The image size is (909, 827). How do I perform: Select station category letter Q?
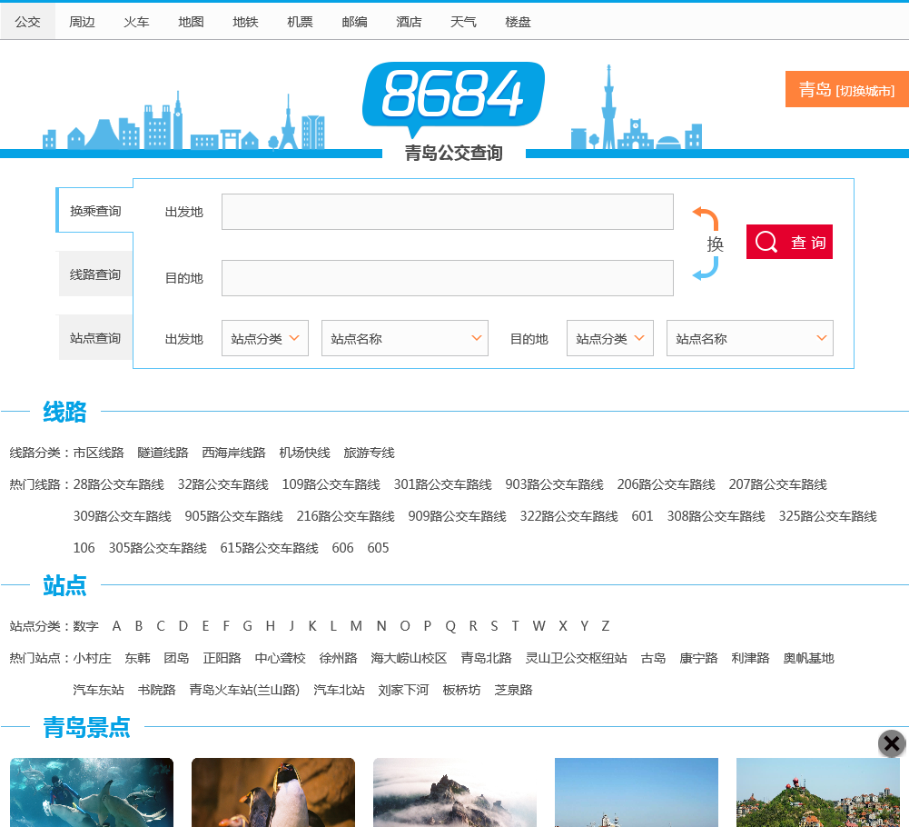(450, 626)
